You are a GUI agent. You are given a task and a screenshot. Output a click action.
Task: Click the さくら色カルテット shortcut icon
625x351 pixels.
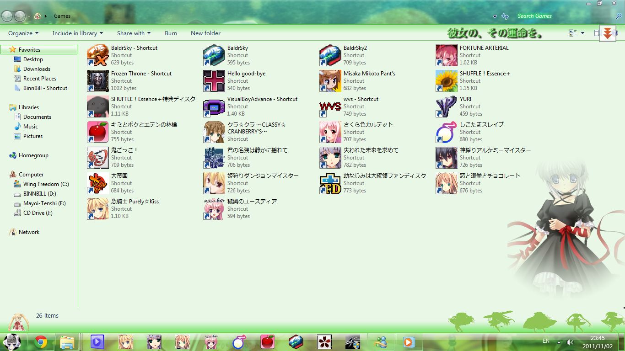pos(330,132)
